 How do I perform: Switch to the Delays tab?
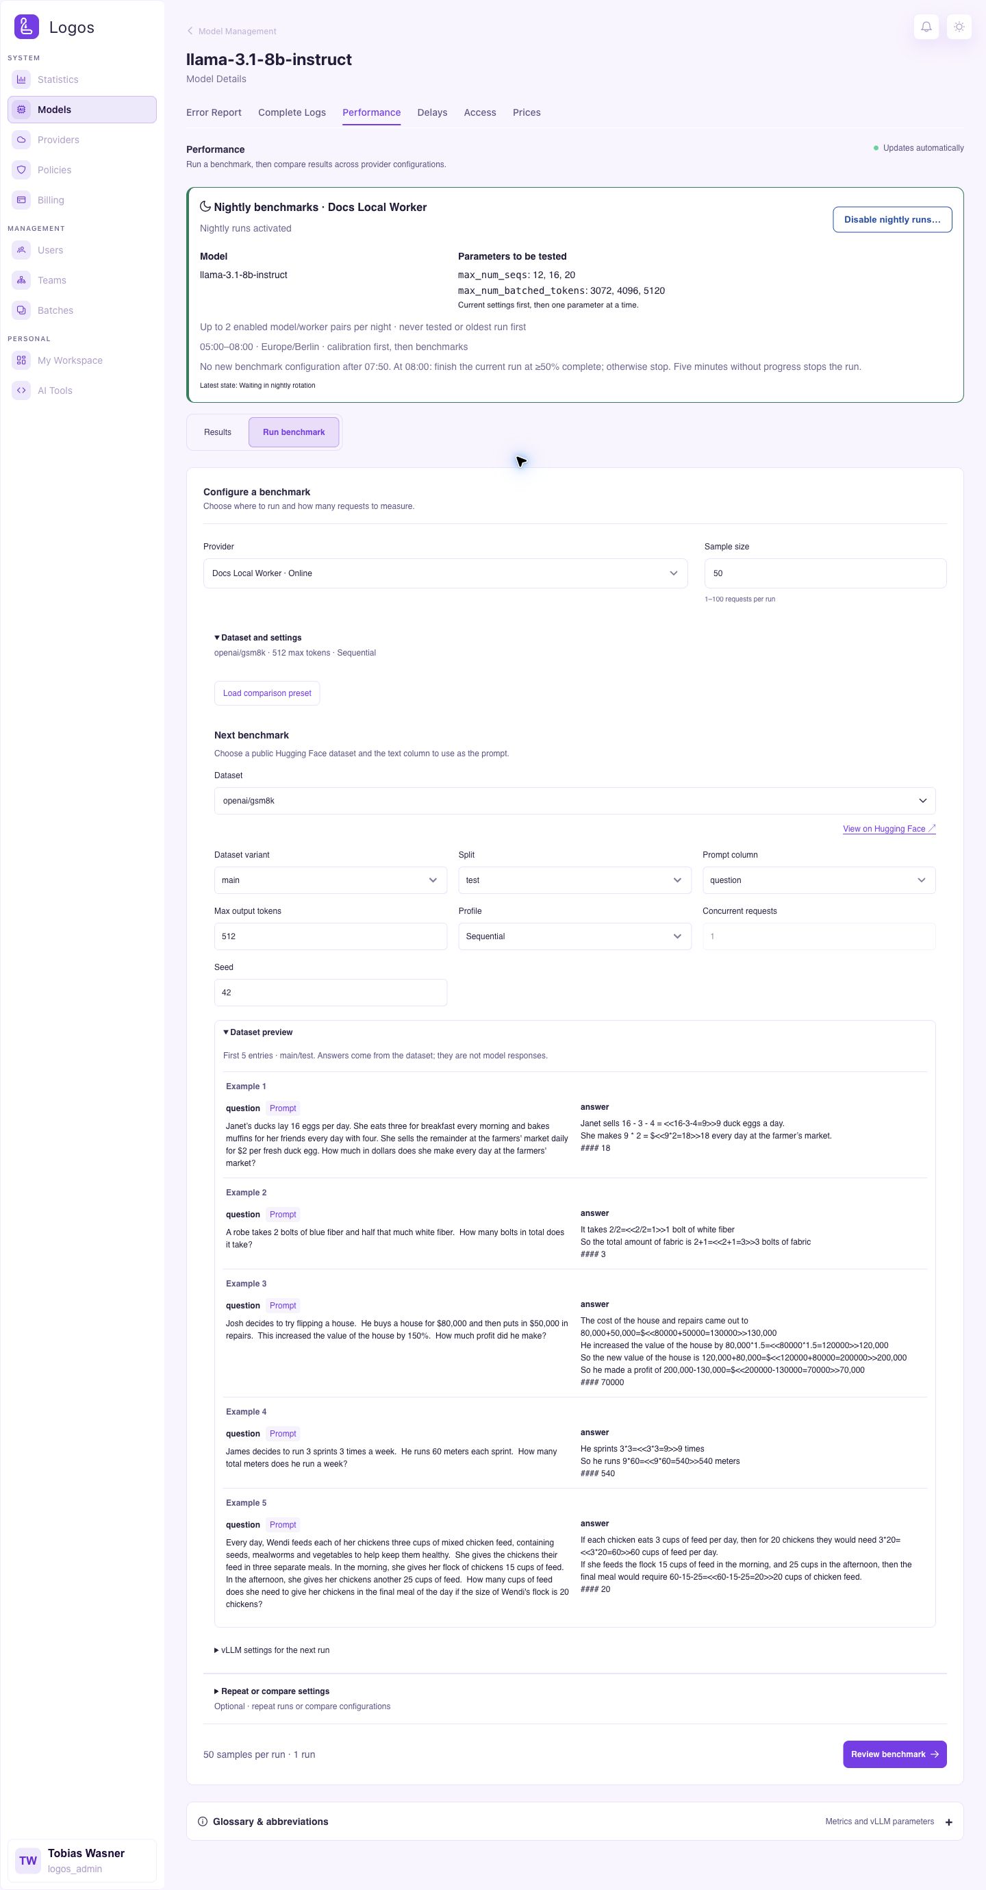tap(432, 112)
